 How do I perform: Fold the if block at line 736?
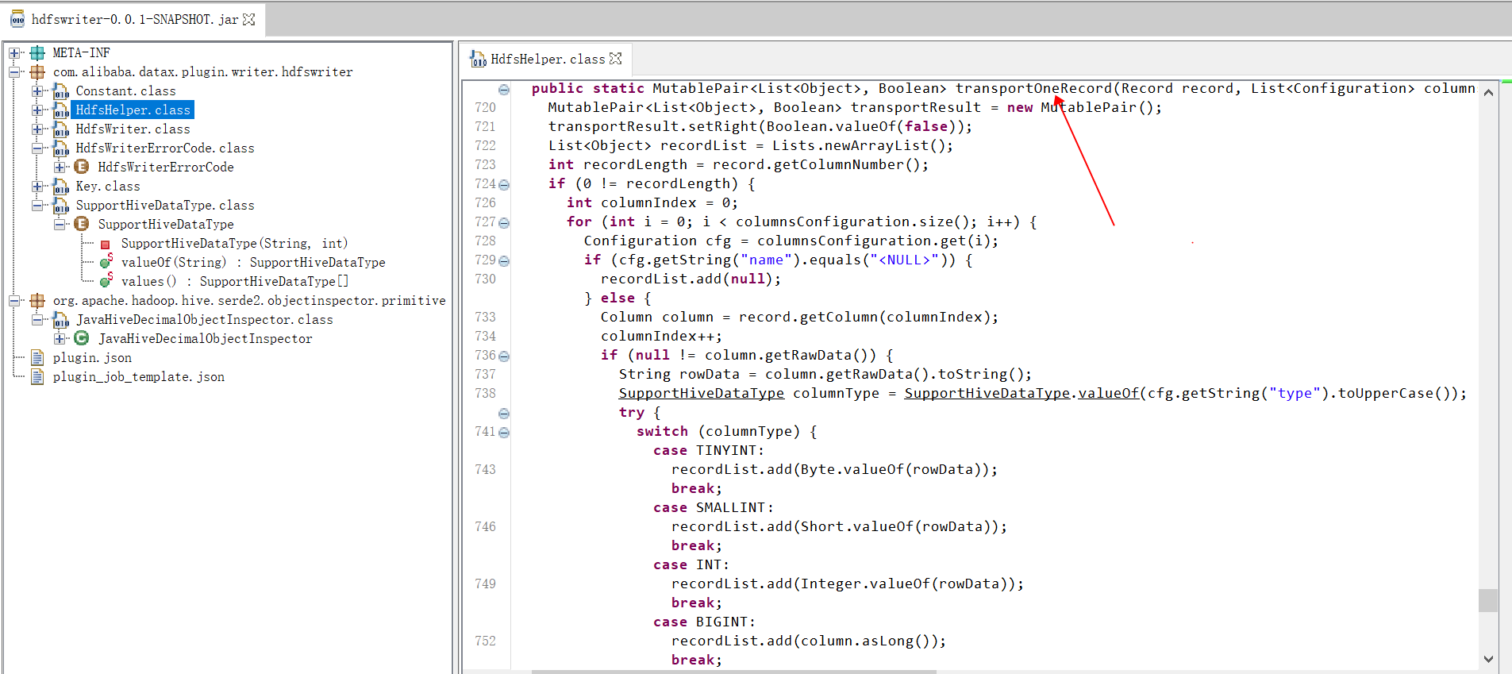504,356
